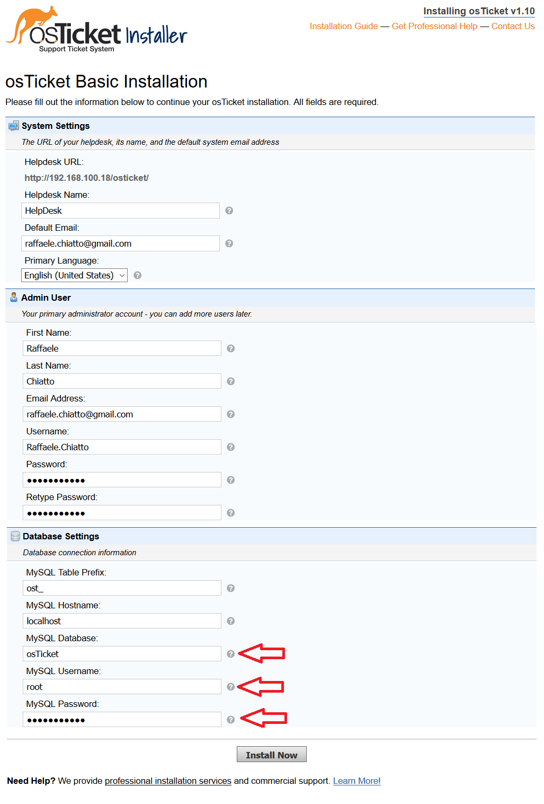Open Get Professional Help link
Viewport: 544px width, 804px height.
pyautogui.click(x=434, y=26)
